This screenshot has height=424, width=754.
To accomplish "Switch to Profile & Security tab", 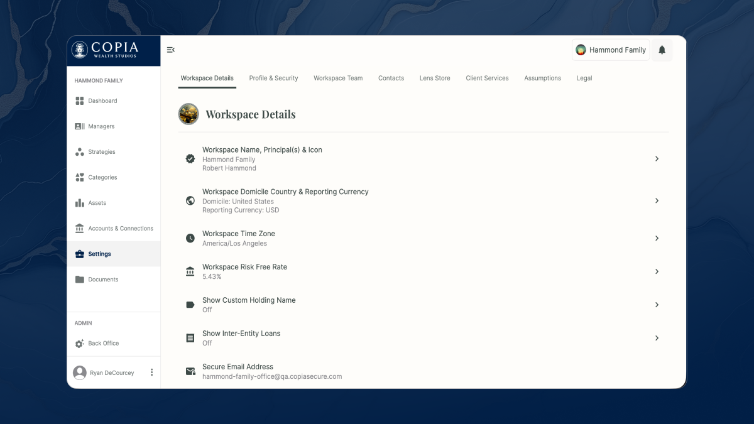I will [273, 79].
